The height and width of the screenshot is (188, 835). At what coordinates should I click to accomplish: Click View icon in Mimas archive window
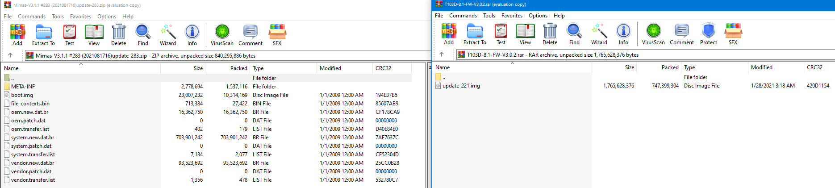coord(94,35)
